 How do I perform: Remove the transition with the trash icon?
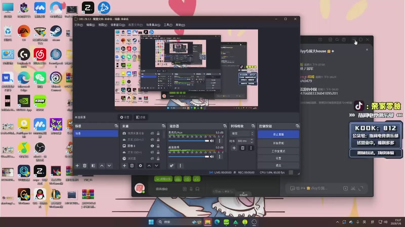(242, 148)
